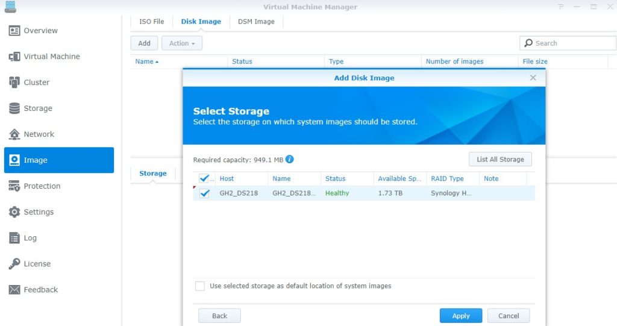Screen dimensions: 617x326
Task: Close the Add Disk Image dialog
Action: click(x=533, y=78)
